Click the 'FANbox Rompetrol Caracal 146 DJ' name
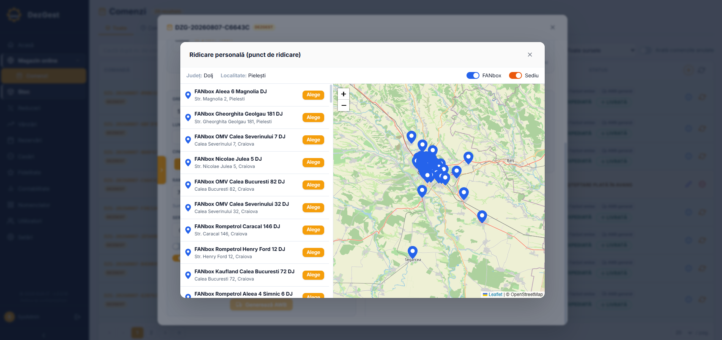This screenshot has width=722, height=340. [x=237, y=226]
